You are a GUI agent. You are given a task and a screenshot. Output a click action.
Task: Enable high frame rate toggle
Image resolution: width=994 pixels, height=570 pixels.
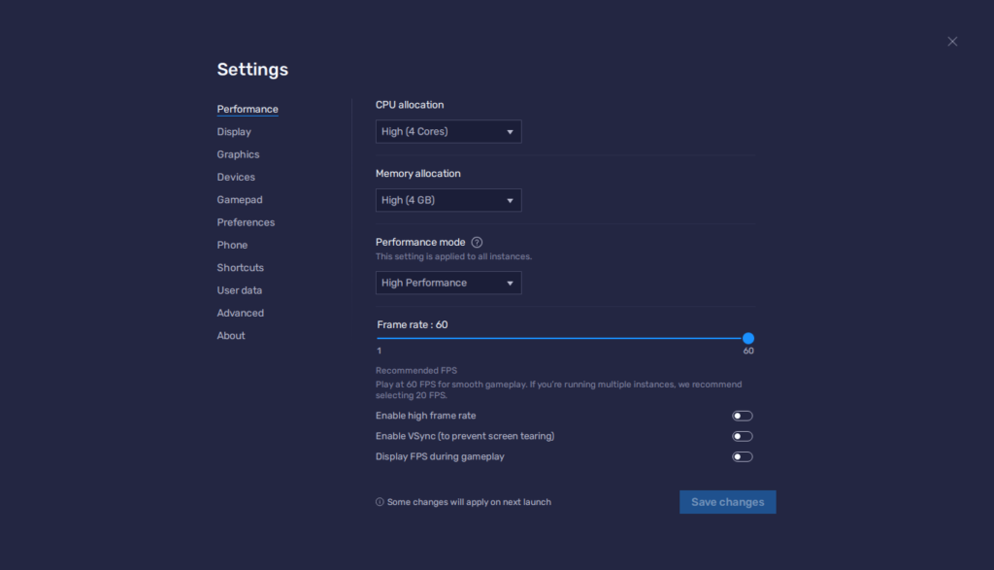coord(742,415)
